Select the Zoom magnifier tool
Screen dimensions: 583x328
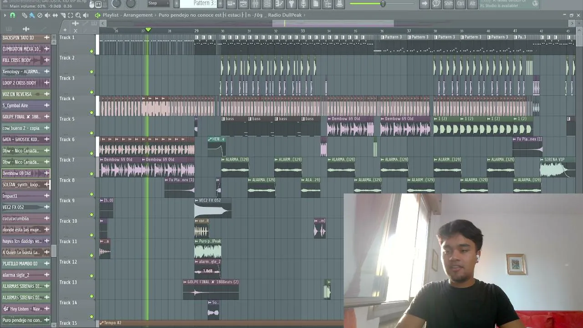click(x=78, y=15)
